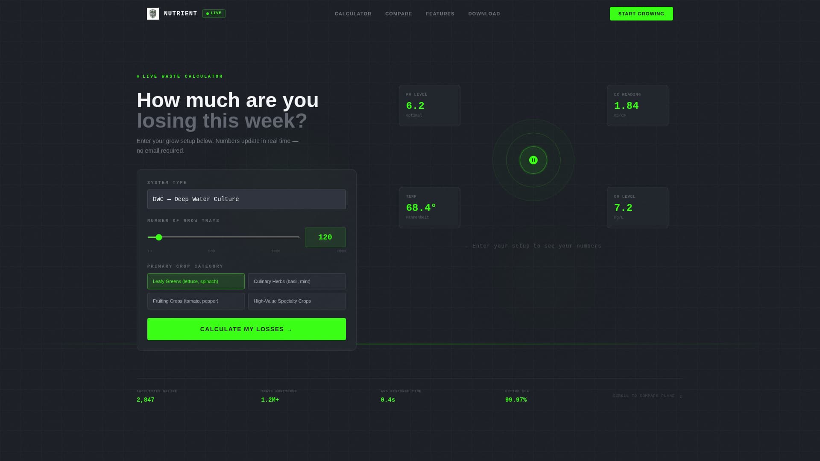Click the LIVE status badge
Image resolution: width=820 pixels, height=461 pixels.
[214, 14]
